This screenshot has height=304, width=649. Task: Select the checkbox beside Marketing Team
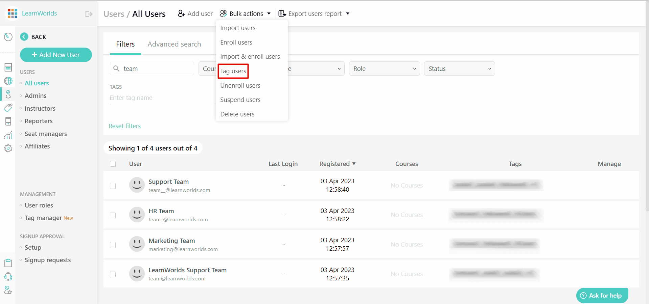[113, 245]
